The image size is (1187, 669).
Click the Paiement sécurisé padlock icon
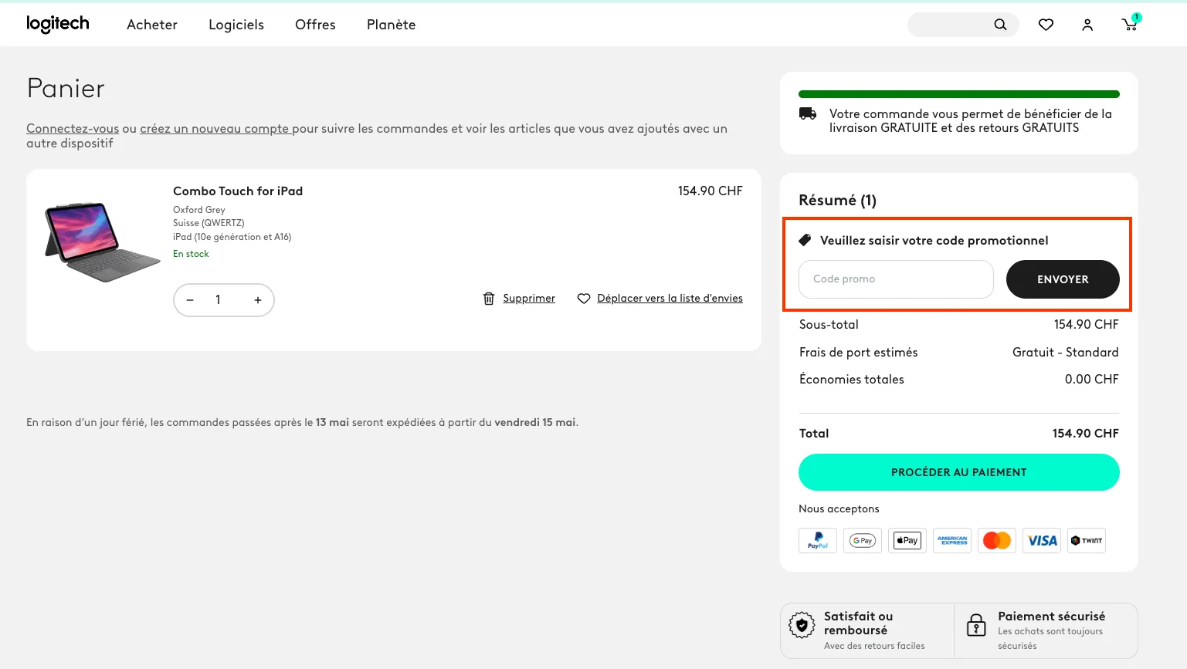976,624
